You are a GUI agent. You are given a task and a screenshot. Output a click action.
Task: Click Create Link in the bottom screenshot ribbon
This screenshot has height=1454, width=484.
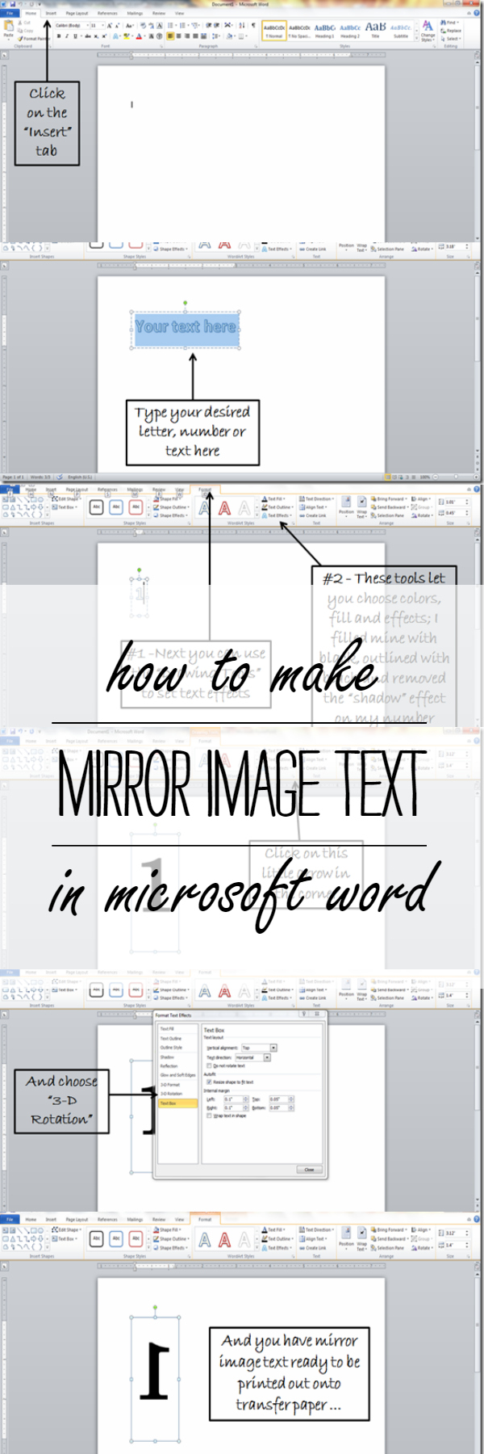[314, 1248]
